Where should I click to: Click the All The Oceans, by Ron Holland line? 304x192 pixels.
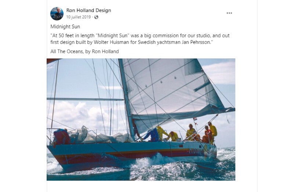[84, 51]
